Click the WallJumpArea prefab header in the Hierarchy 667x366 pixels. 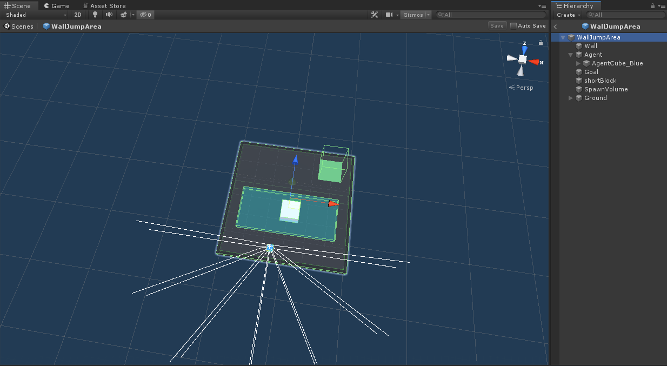point(611,26)
